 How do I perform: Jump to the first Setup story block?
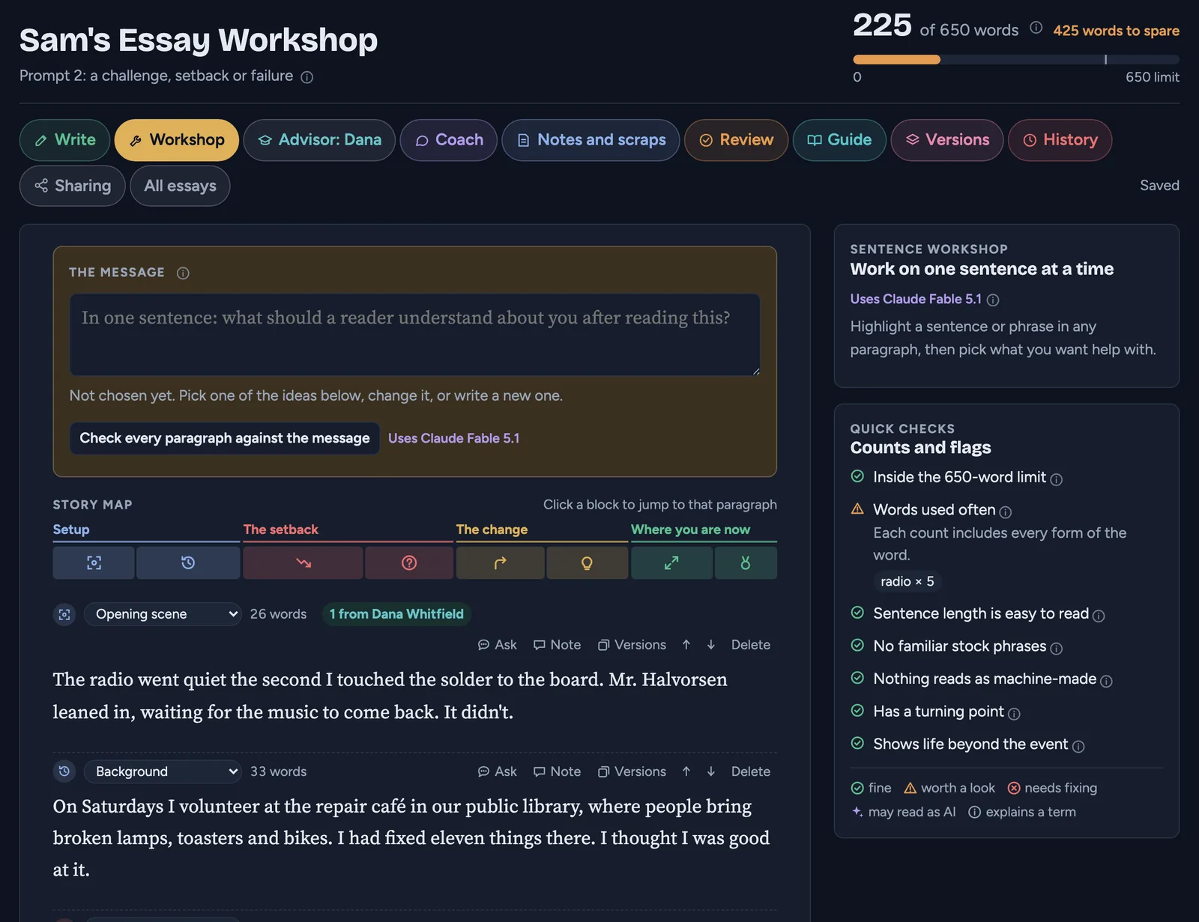[x=94, y=562]
